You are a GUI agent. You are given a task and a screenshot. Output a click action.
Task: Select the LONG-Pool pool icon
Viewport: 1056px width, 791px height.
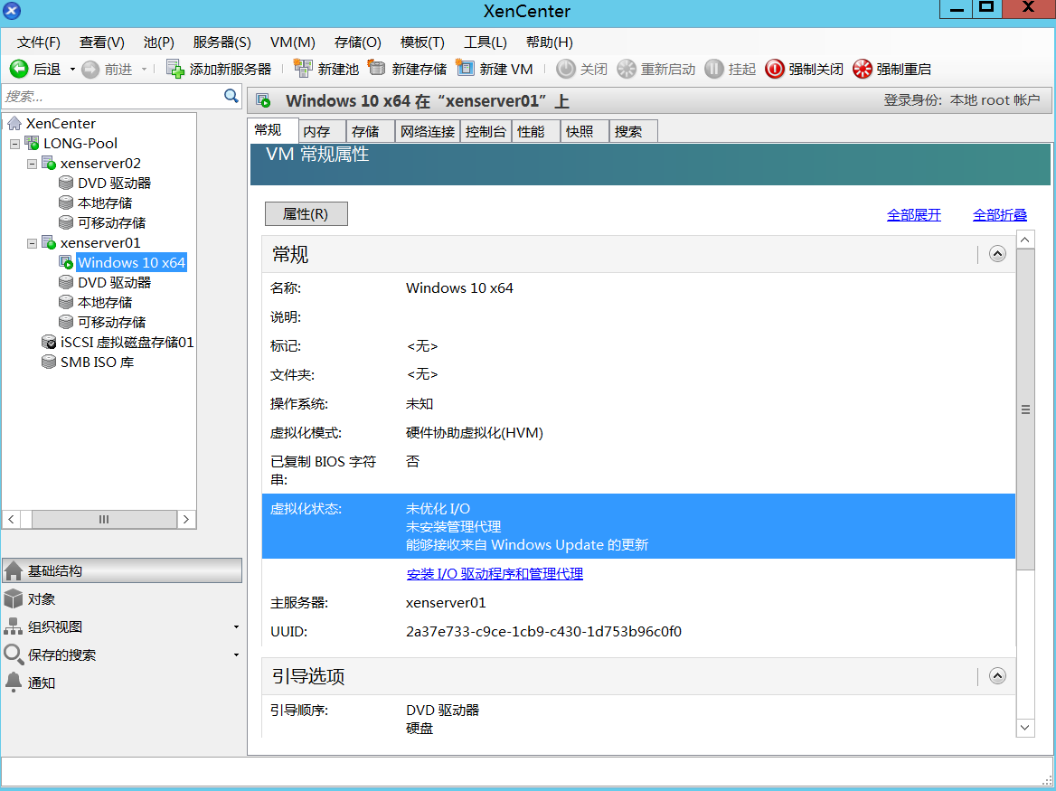point(32,143)
